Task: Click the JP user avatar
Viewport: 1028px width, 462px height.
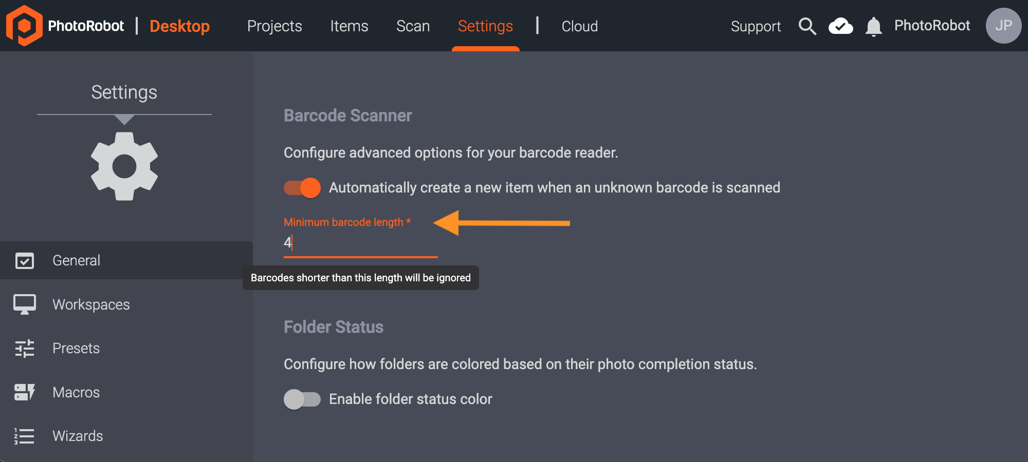Action: (1003, 26)
